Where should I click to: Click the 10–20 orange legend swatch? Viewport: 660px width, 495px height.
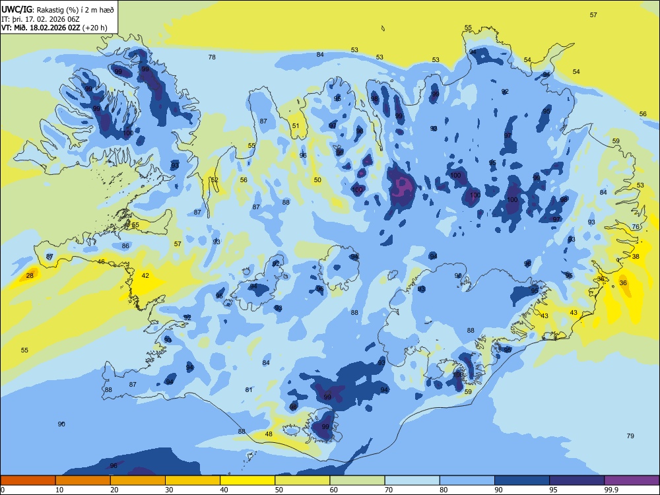(x=83, y=480)
